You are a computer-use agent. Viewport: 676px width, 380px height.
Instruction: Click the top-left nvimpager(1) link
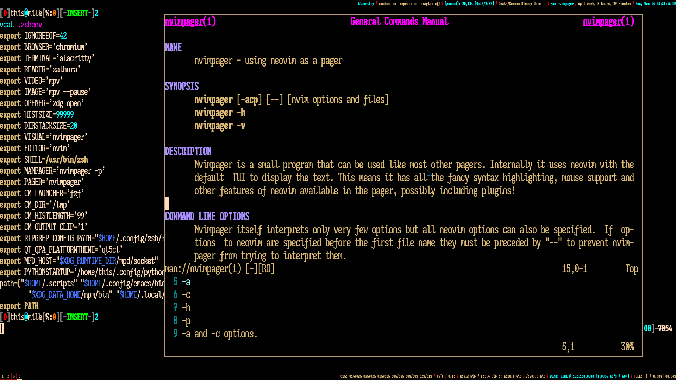pyautogui.click(x=190, y=21)
